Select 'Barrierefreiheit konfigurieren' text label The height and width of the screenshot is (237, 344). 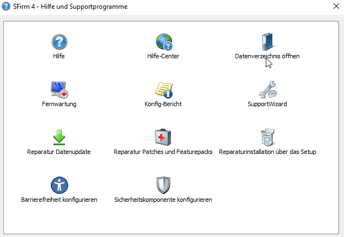59,200
